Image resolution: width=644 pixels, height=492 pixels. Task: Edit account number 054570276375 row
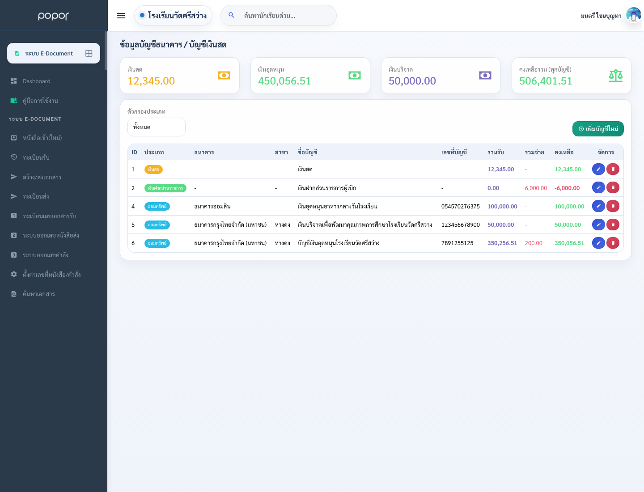click(x=598, y=206)
